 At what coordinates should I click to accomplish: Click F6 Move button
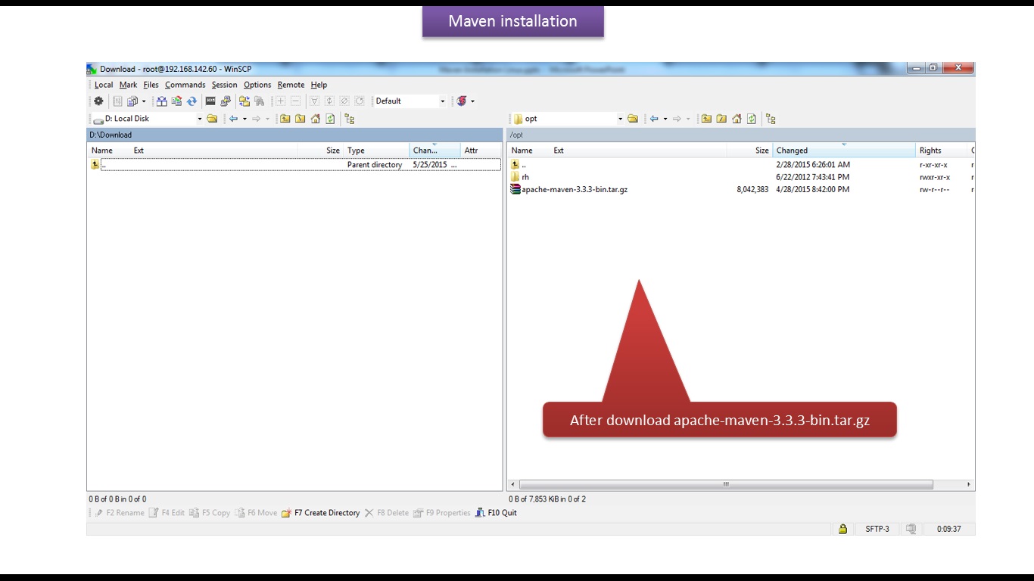(256, 513)
